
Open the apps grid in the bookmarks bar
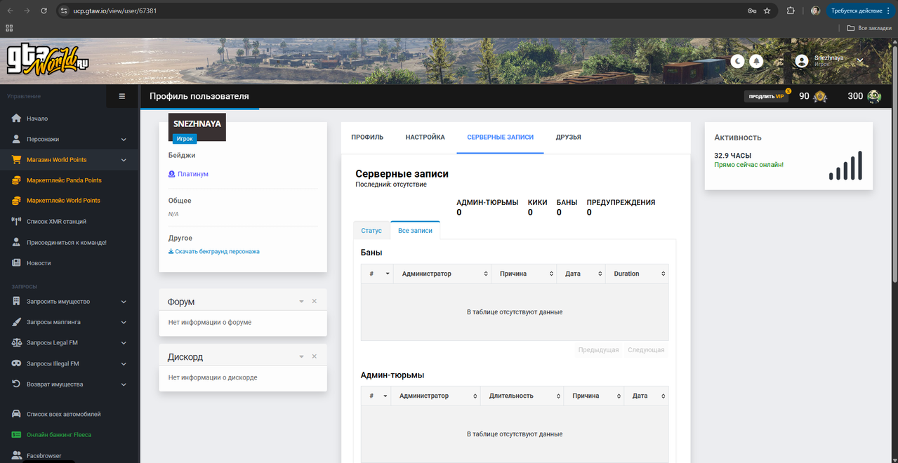point(9,28)
